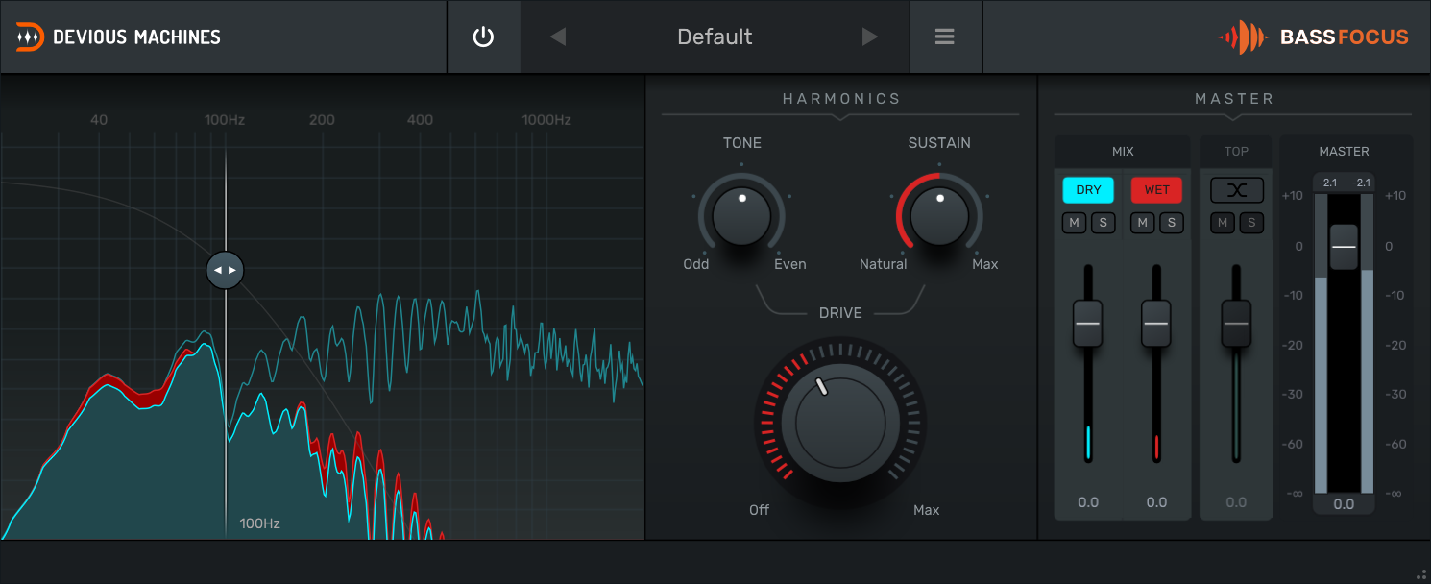Click the crossover frequency handle at 100Hz
Viewport: 1431px width, 584px height.
coord(226,270)
